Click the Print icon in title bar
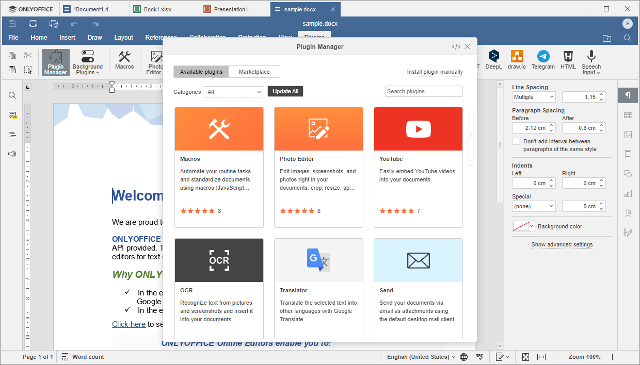Image resolution: width=640 pixels, height=365 pixels. 33,24
